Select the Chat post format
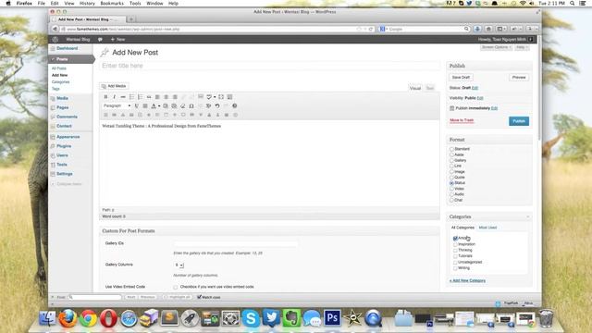Viewport: 592px width, 333px height. (451, 200)
